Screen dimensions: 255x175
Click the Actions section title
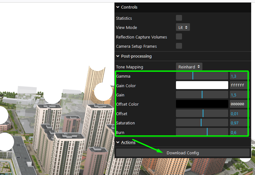click(128, 142)
